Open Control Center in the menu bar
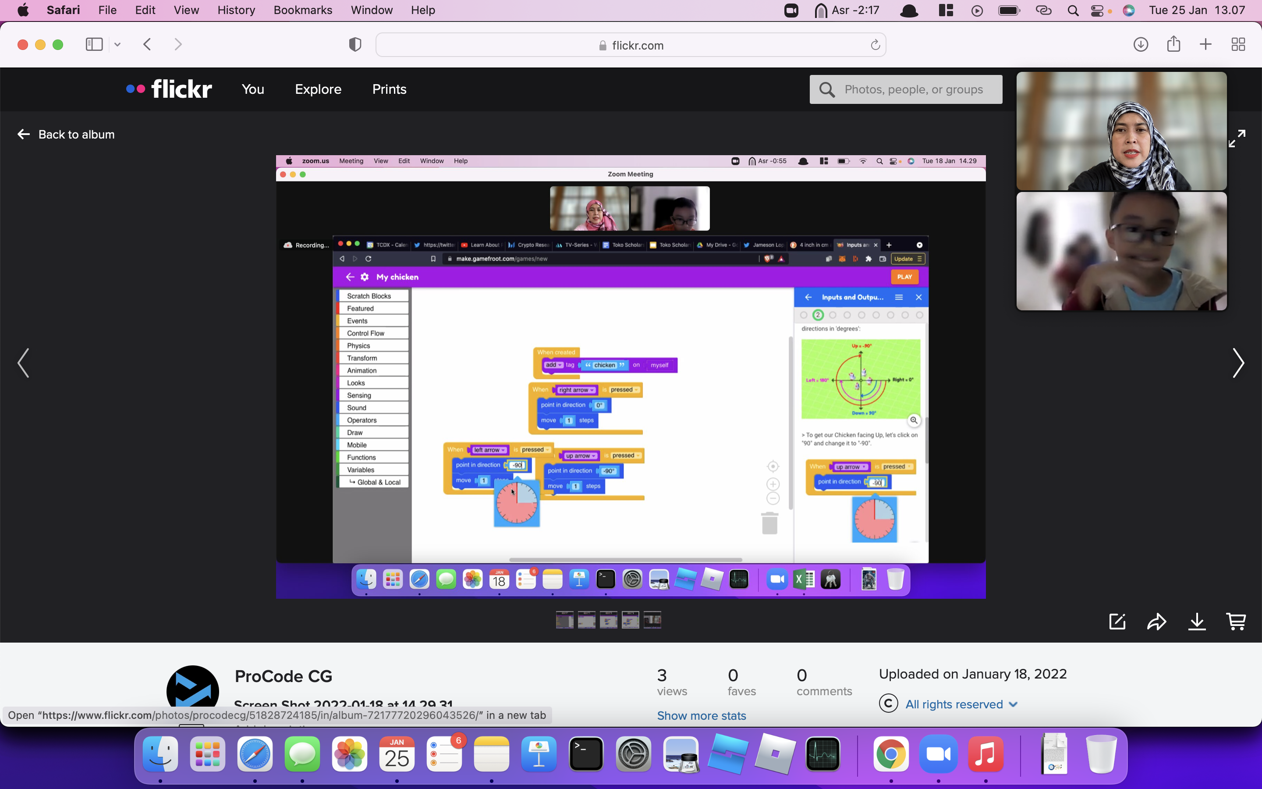This screenshot has width=1262, height=789. tap(1097, 10)
